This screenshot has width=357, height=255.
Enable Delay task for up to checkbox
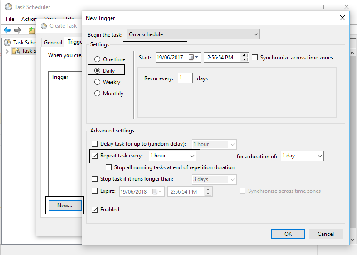click(94, 144)
